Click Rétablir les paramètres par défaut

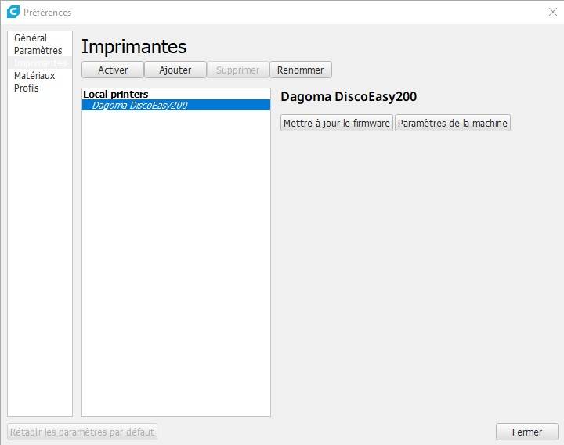pyautogui.click(x=83, y=432)
